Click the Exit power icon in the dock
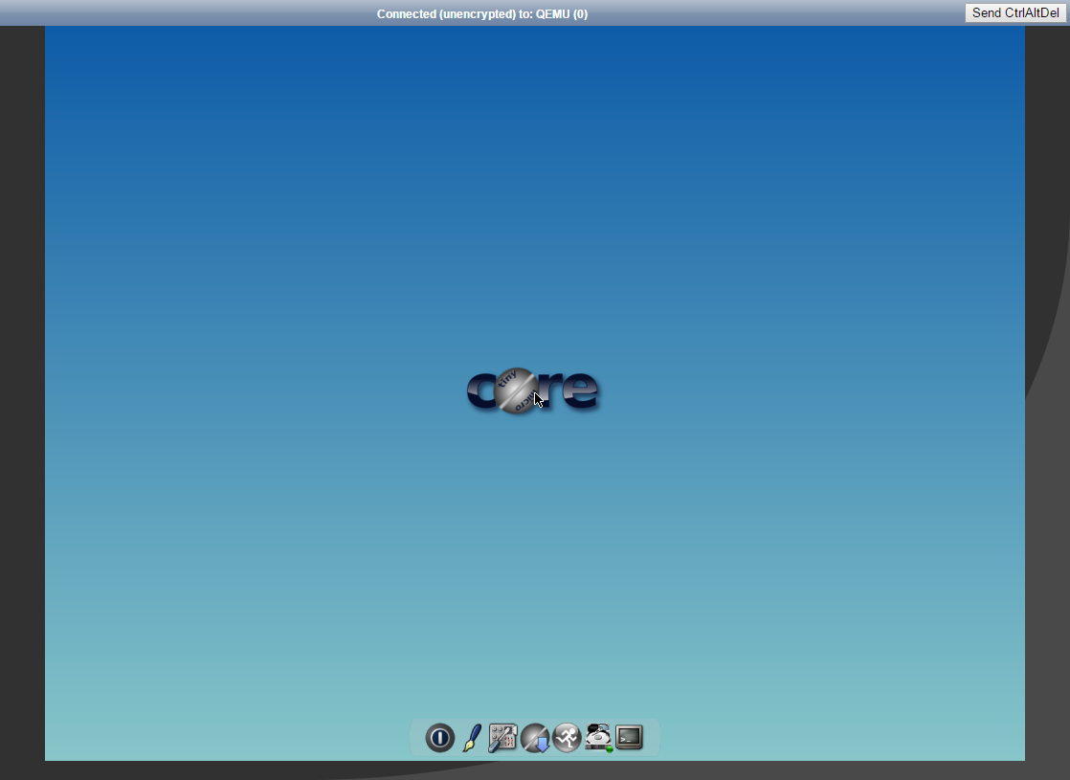The height and width of the screenshot is (780, 1070). coord(439,738)
